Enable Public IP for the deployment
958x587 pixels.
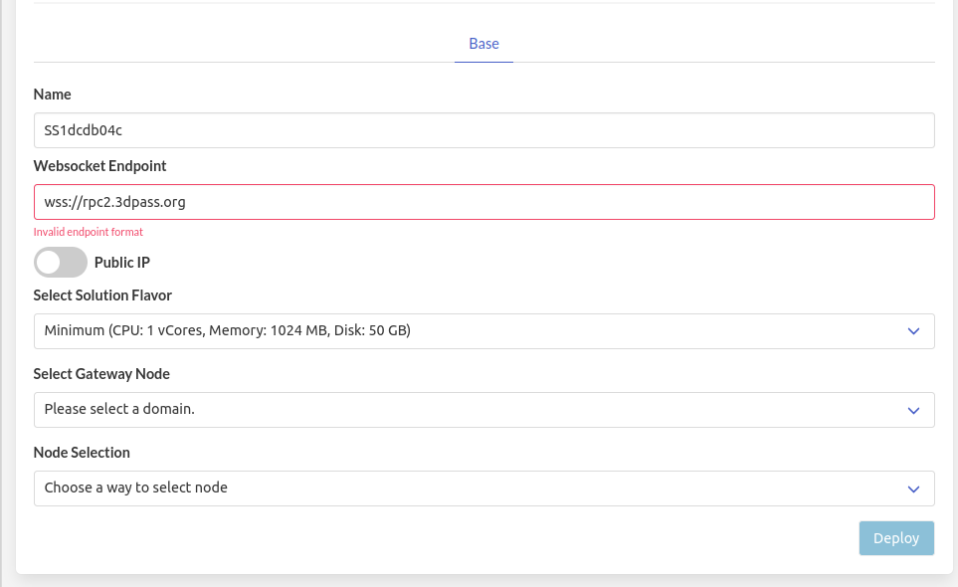pos(60,262)
